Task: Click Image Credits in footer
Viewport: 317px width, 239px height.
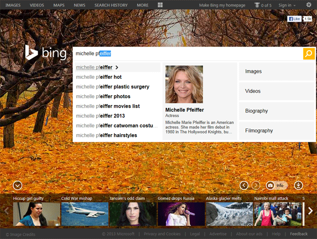Action: (x=20, y=235)
